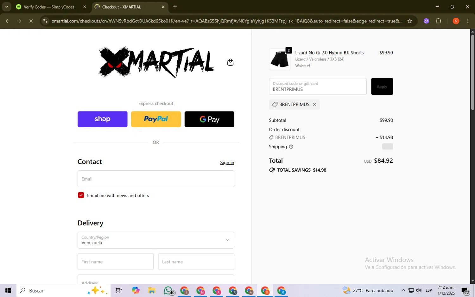475x297 pixels.
Task: Open the shopping bag cart icon
Action: [x=230, y=62]
